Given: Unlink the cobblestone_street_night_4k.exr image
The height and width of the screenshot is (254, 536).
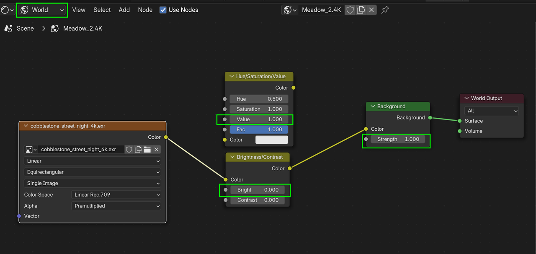Looking at the screenshot, I should click(x=157, y=149).
